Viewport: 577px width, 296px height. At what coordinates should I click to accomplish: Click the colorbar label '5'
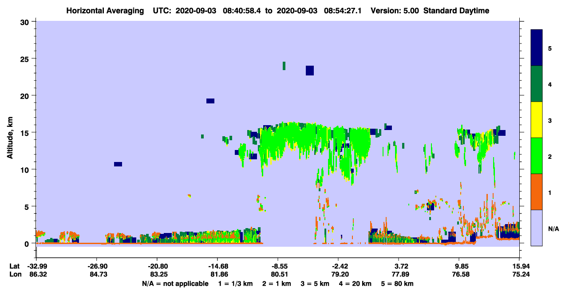coord(550,48)
